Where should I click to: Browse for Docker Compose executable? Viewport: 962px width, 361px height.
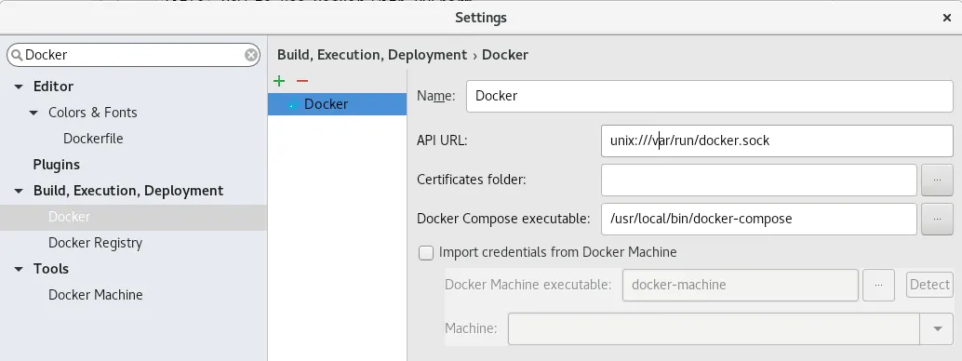pos(937,220)
